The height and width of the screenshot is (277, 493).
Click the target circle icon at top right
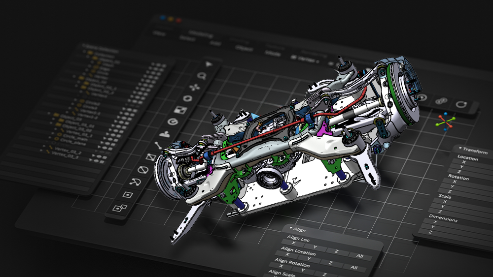click(422, 97)
